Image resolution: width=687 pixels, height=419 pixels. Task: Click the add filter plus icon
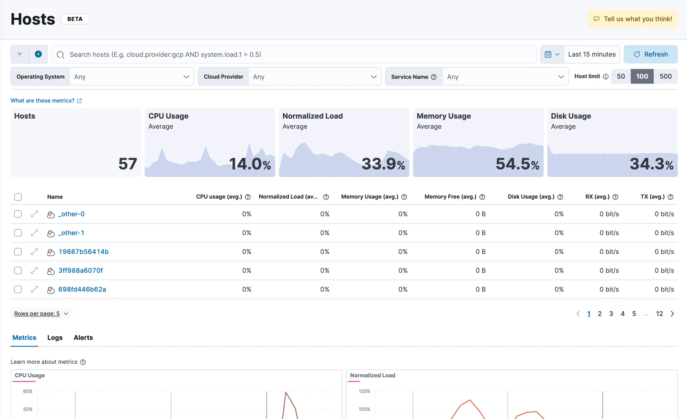38,54
